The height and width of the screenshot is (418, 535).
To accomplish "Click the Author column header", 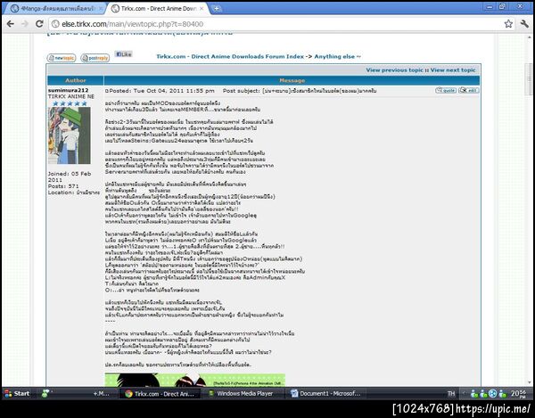I will coord(76,80).
